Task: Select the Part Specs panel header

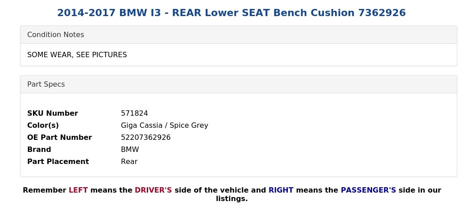Action: coord(239,84)
